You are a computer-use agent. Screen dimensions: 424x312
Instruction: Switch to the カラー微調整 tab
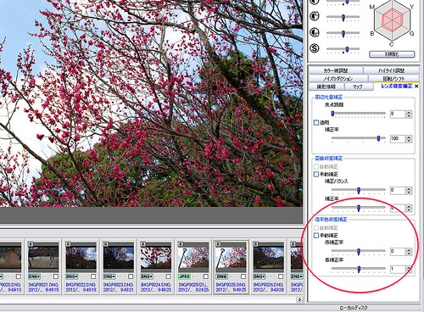336,70
